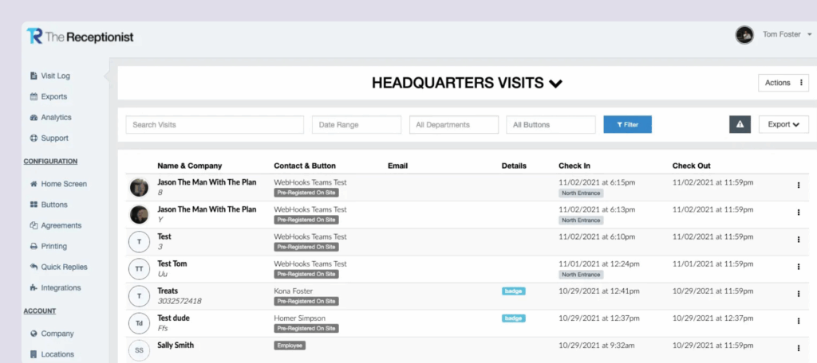
Task: Click Pre-Registered On Site tag for Treats
Action: point(306,301)
